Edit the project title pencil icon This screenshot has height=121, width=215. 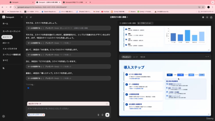pyautogui.click(x=127, y=17)
